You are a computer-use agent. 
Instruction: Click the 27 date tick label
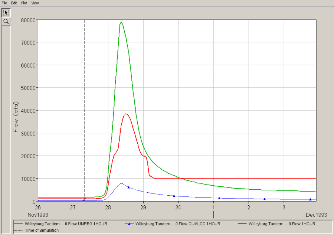pos(73,208)
